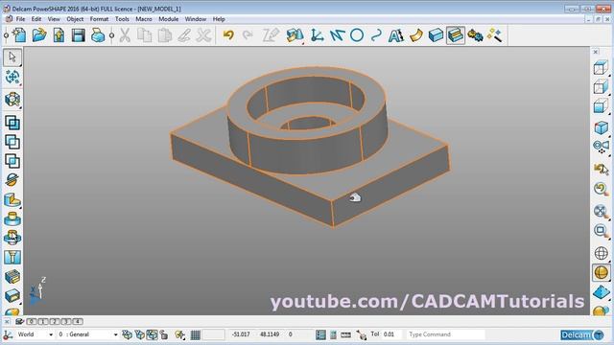Toggle the grid display icon
Screen dimensions: 614x345
(195, 334)
